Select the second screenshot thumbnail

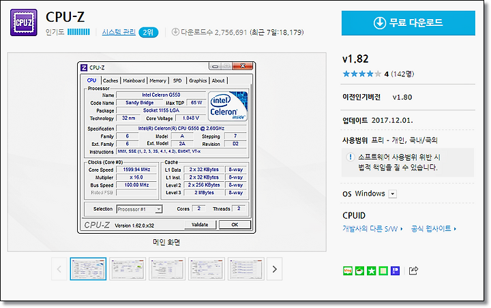[128, 269]
